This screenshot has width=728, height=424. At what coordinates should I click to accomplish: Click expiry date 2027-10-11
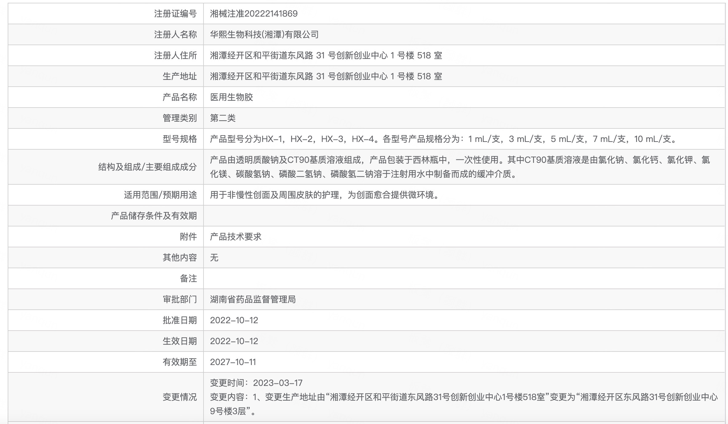coord(233,362)
